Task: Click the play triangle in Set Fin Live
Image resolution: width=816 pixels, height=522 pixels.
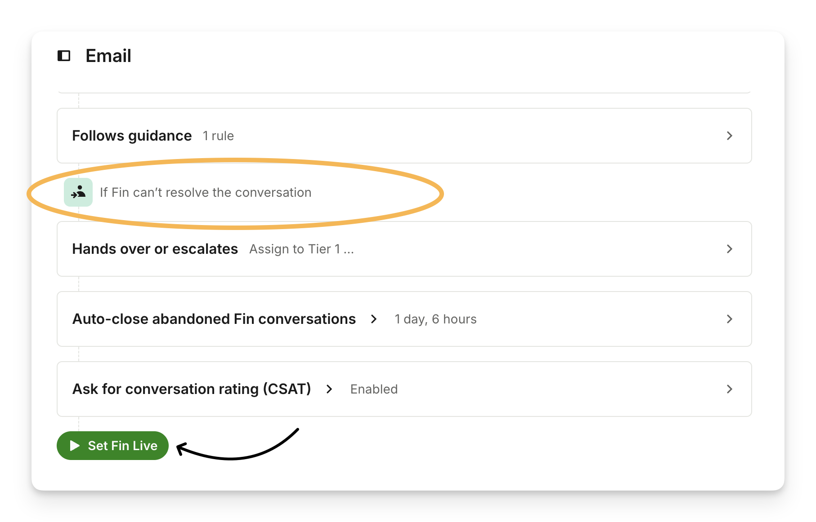Action: pyautogui.click(x=75, y=446)
